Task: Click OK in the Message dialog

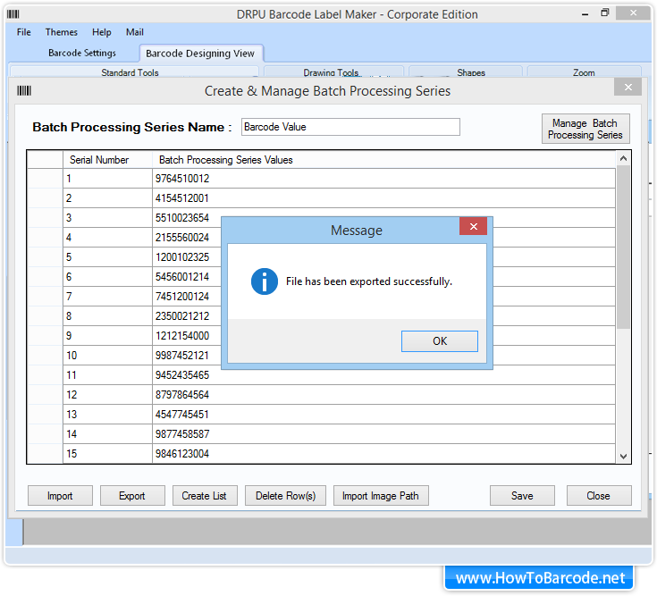Action: 439,341
